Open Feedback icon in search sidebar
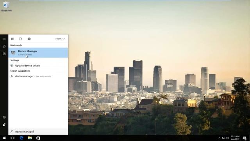Image resolution: width=250 pixels, height=141 pixels. pyautogui.click(x=4, y=125)
